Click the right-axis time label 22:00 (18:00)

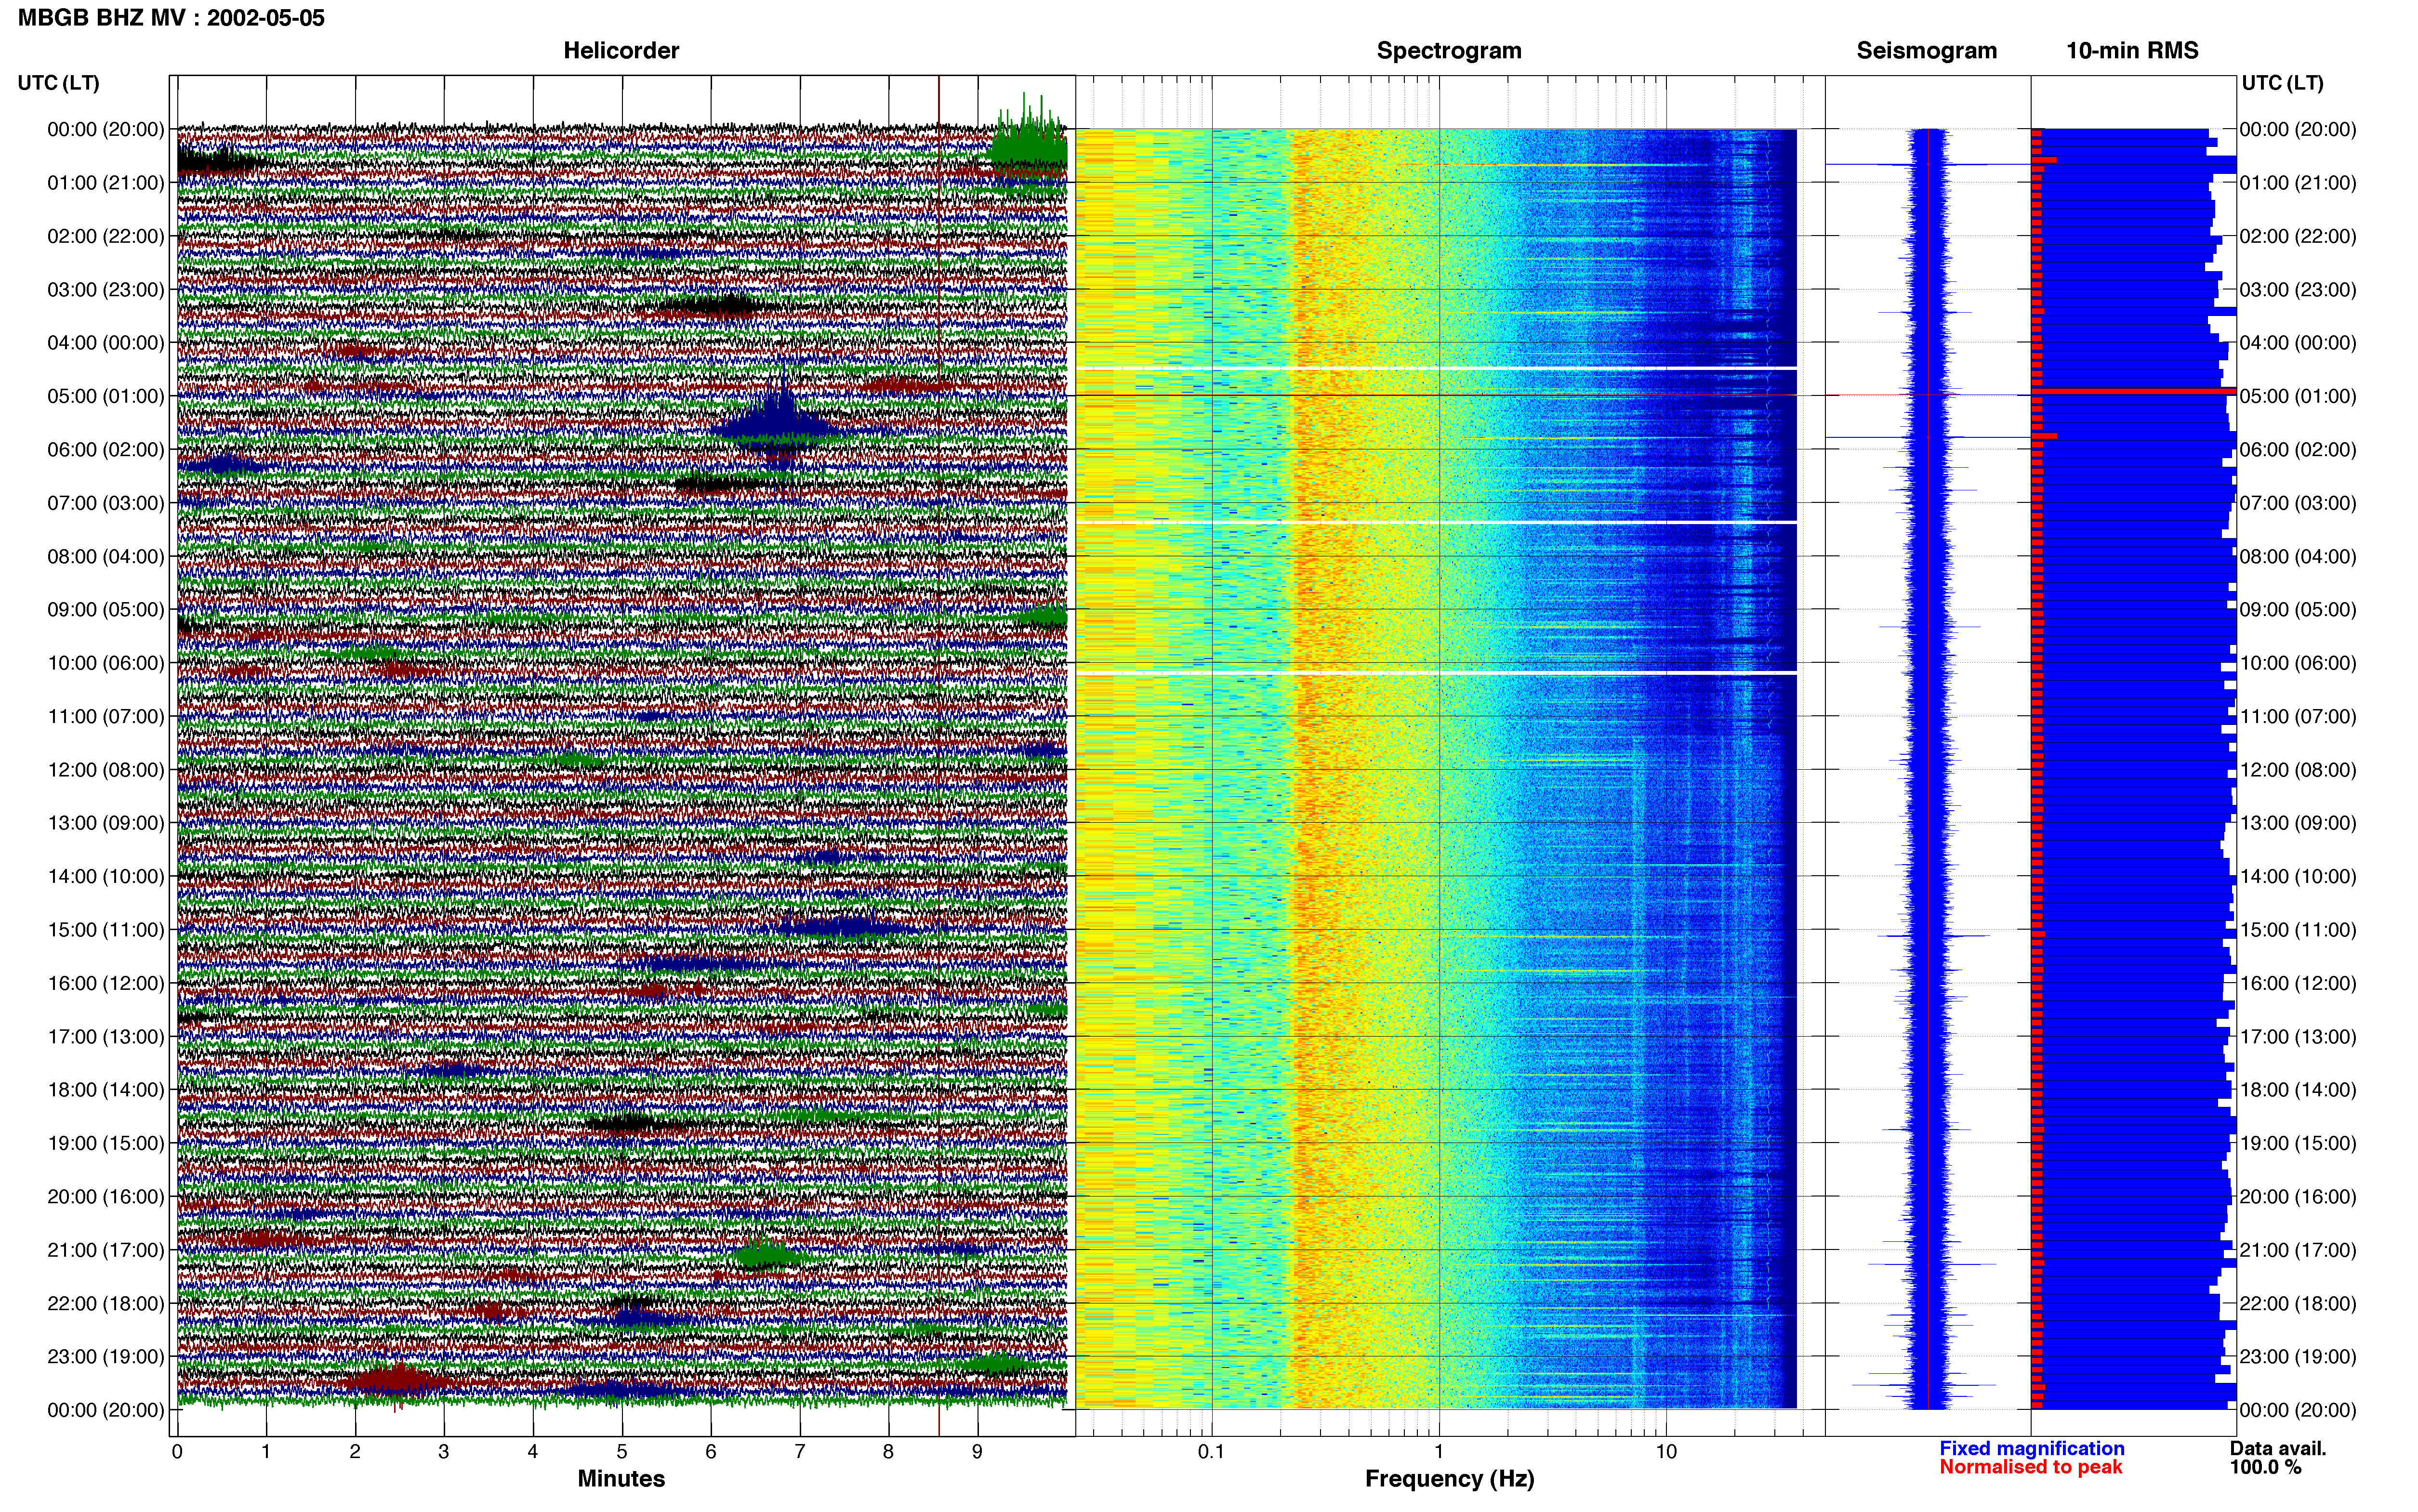[x=2298, y=1304]
